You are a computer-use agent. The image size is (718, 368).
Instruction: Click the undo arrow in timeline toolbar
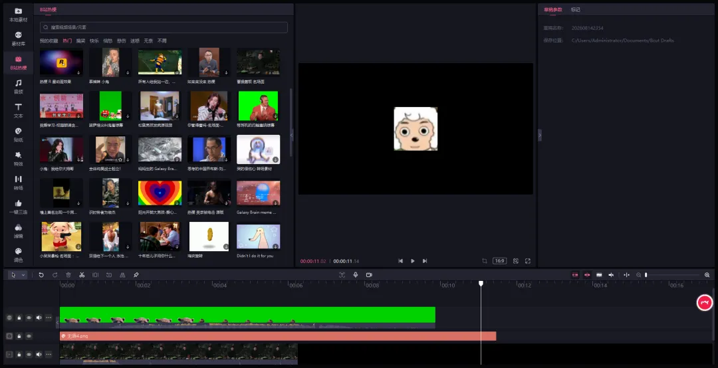pos(41,274)
